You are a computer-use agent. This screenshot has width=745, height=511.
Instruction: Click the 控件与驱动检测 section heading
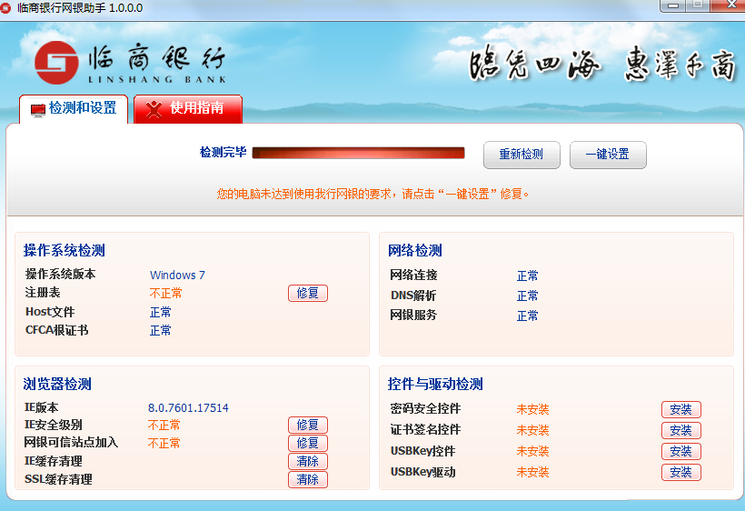coord(435,384)
